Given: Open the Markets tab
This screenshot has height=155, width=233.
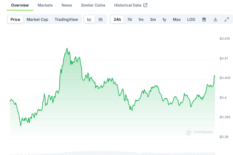Looking at the screenshot, I should click(45, 5).
